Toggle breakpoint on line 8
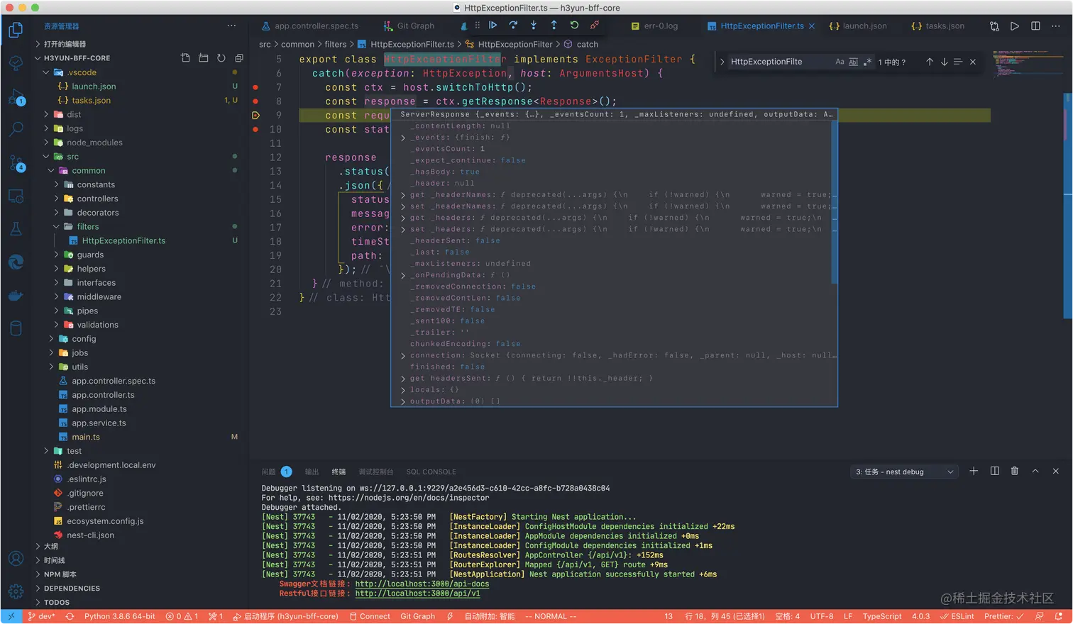Viewport: 1073px width, 624px height. click(x=255, y=101)
